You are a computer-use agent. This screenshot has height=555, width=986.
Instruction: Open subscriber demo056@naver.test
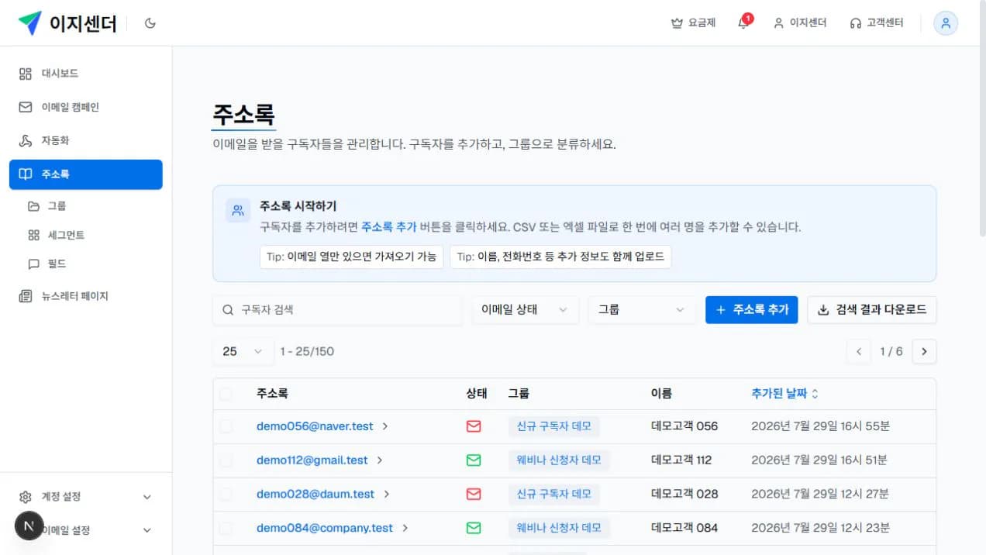(315, 426)
